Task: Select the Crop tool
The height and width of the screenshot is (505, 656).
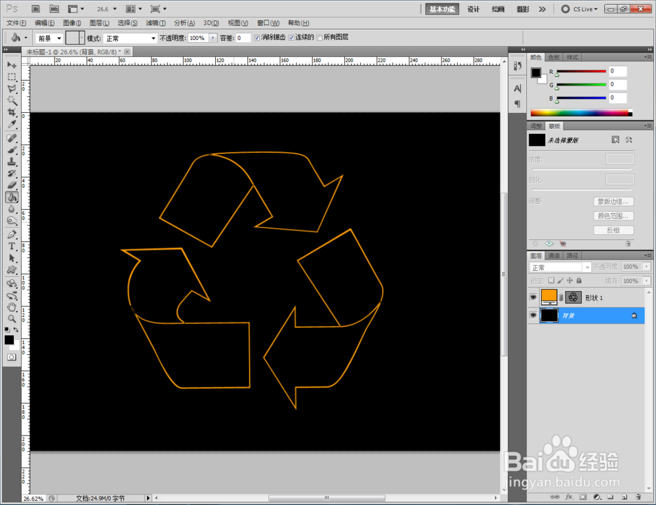Action: coord(12,112)
